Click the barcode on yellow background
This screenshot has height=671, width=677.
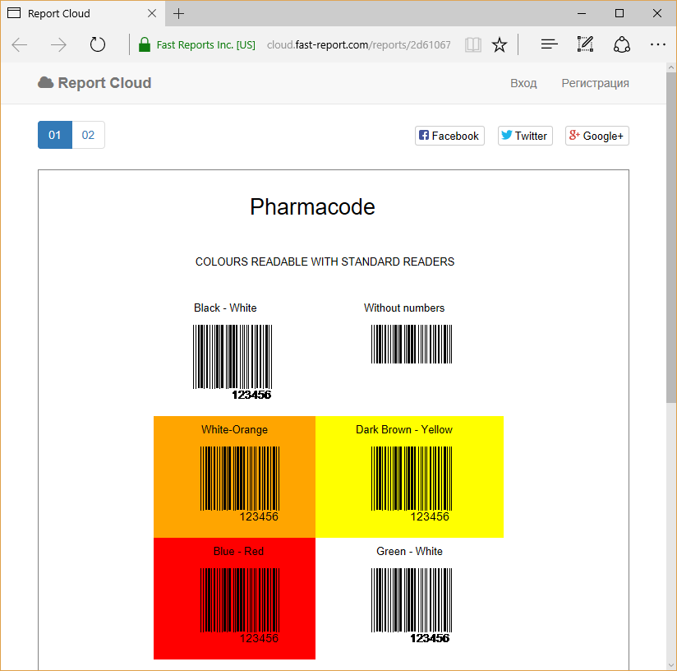click(412, 484)
